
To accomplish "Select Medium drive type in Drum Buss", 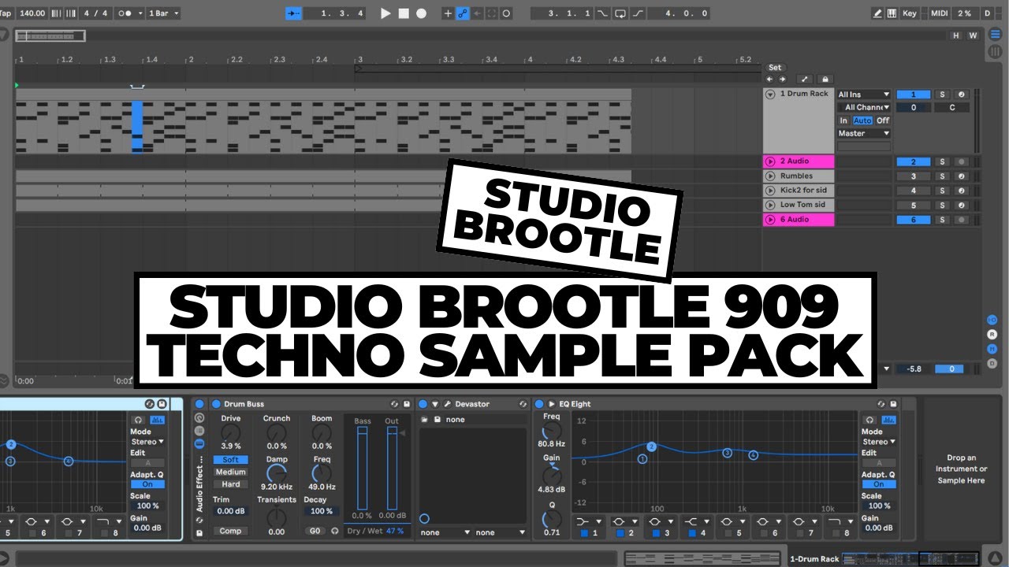I will pyautogui.click(x=230, y=472).
